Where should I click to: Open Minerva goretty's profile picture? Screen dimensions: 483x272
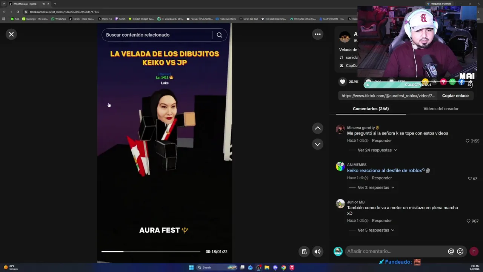[x=340, y=129]
